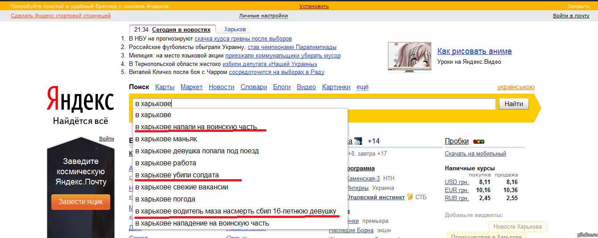
Task: Open 'Войти в почту' link
Action: pos(571,16)
